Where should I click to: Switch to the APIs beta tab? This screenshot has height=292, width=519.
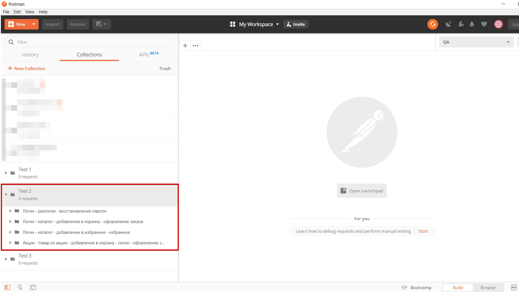point(149,54)
